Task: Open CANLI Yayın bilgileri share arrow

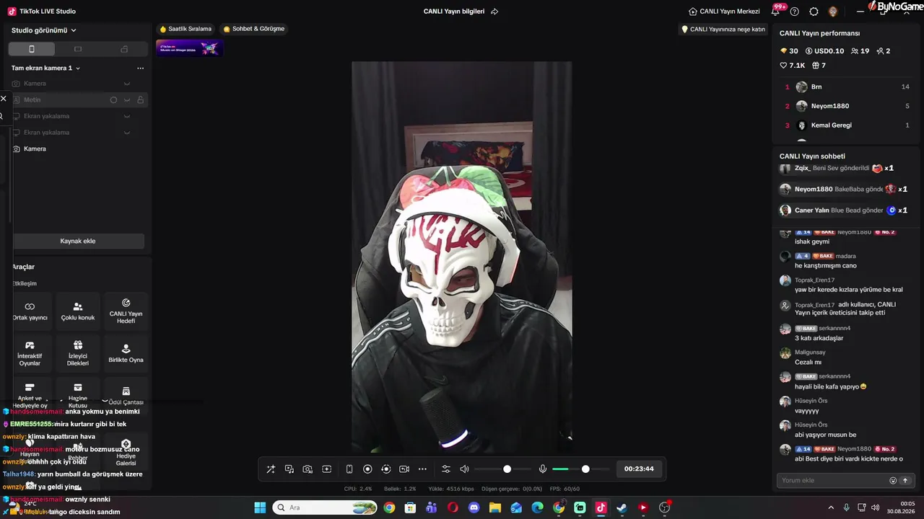Action: (494, 12)
